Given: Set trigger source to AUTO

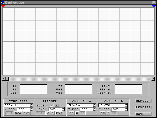Looking at the screenshot, I should (41, 113).
